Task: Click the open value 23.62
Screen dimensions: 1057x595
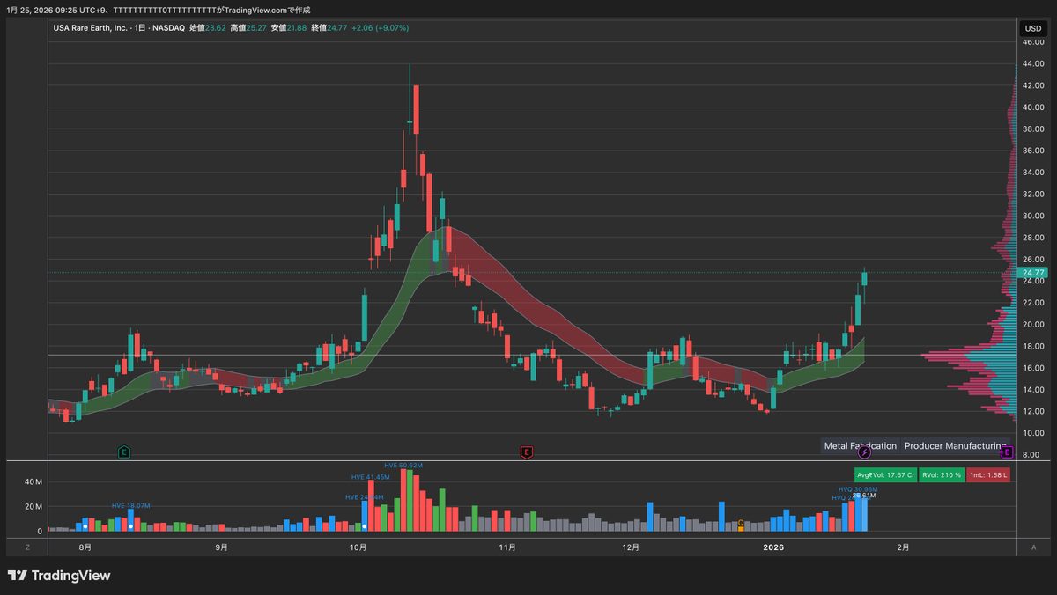Action: pos(216,28)
